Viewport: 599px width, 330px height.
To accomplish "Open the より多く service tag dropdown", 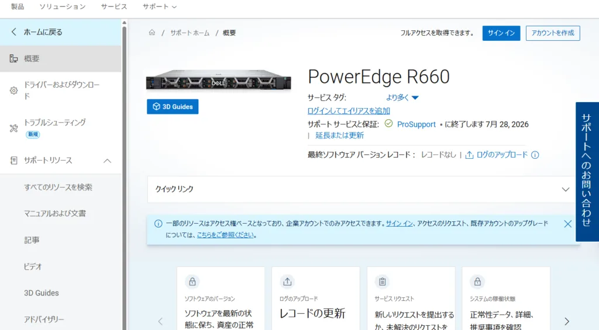I will coord(402,98).
